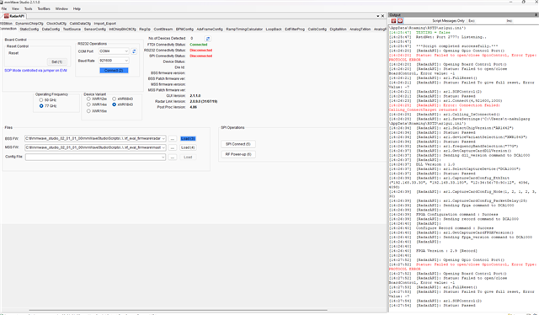Switch to the RegOp tab
The image size is (539, 315).
[145, 29]
